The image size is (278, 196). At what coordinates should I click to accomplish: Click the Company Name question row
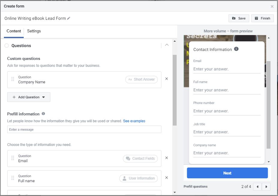point(84,80)
